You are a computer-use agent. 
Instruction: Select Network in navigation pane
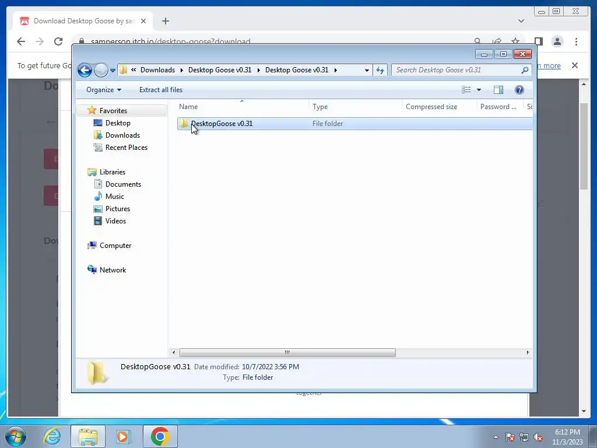click(x=113, y=269)
